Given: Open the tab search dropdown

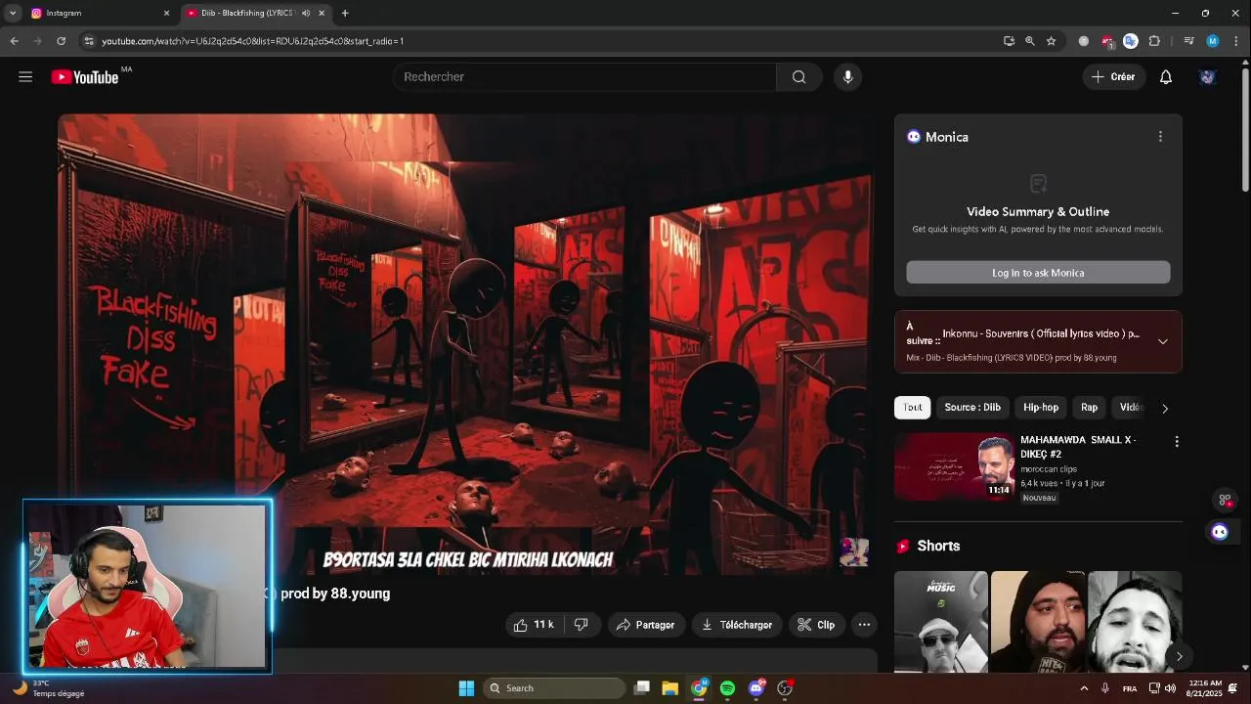Looking at the screenshot, I should 13,13.
